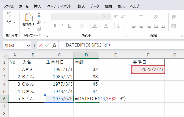Open the フォント dialog launcher
The width and height of the screenshot is (184, 117).
pyautogui.click(x=126, y=36)
